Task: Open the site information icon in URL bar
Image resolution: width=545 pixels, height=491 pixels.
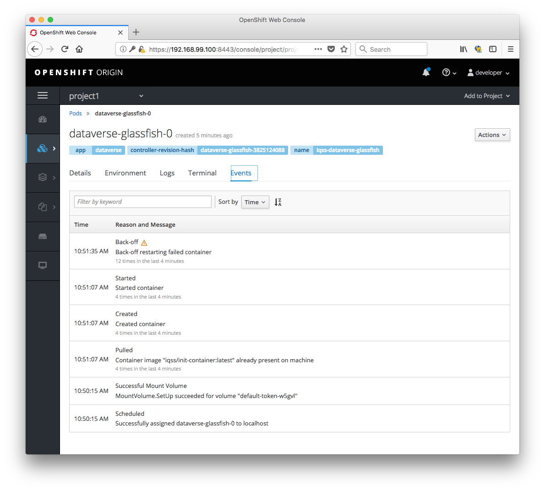Action: (x=123, y=49)
